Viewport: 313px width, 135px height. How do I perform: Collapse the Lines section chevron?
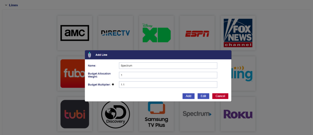tap(6, 5)
